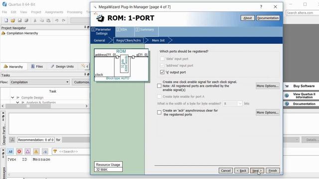Open the Processing menu in Quartus
319x179 pixels.
point(75,12)
